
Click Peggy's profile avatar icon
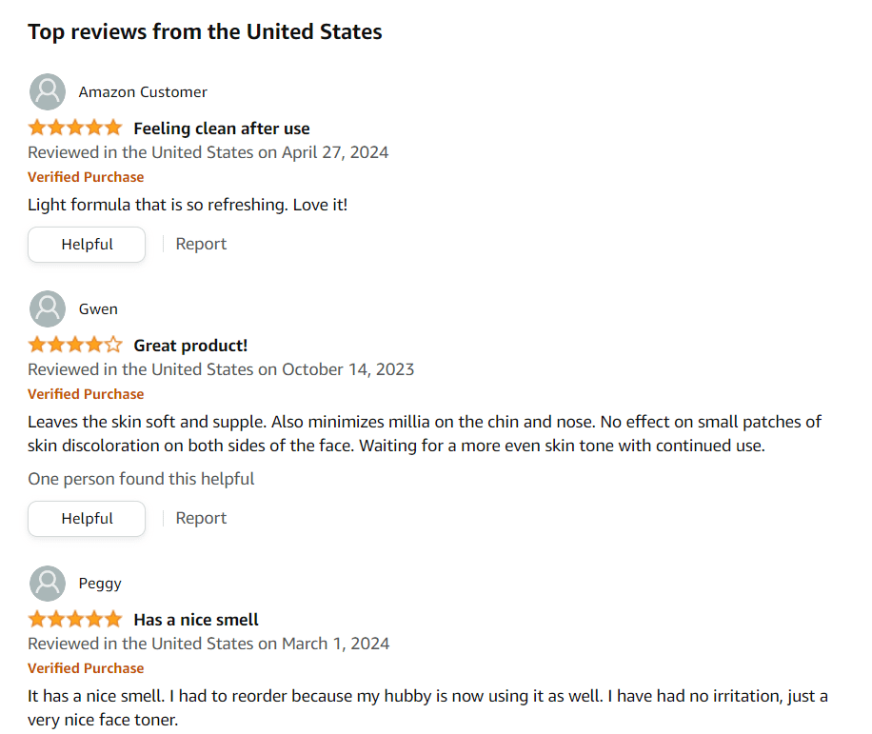coord(48,583)
